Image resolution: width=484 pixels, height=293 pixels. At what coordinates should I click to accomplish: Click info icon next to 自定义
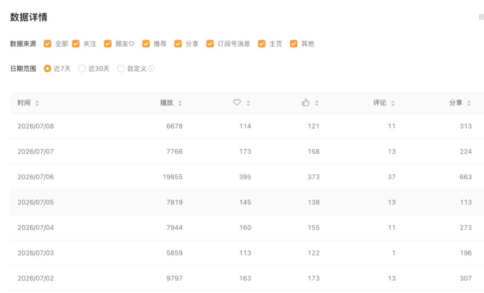click(151, 69)
